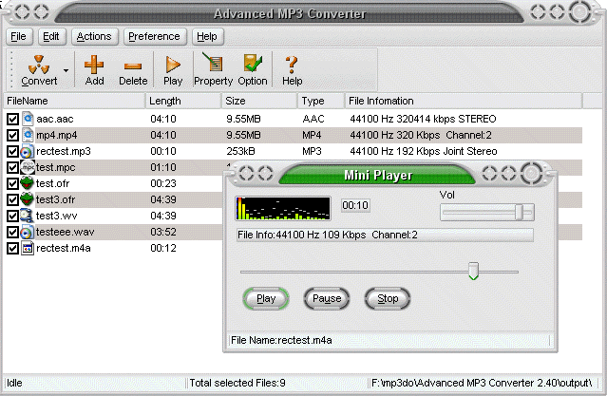Click the rectest.m4a file icon

point(28,248)
